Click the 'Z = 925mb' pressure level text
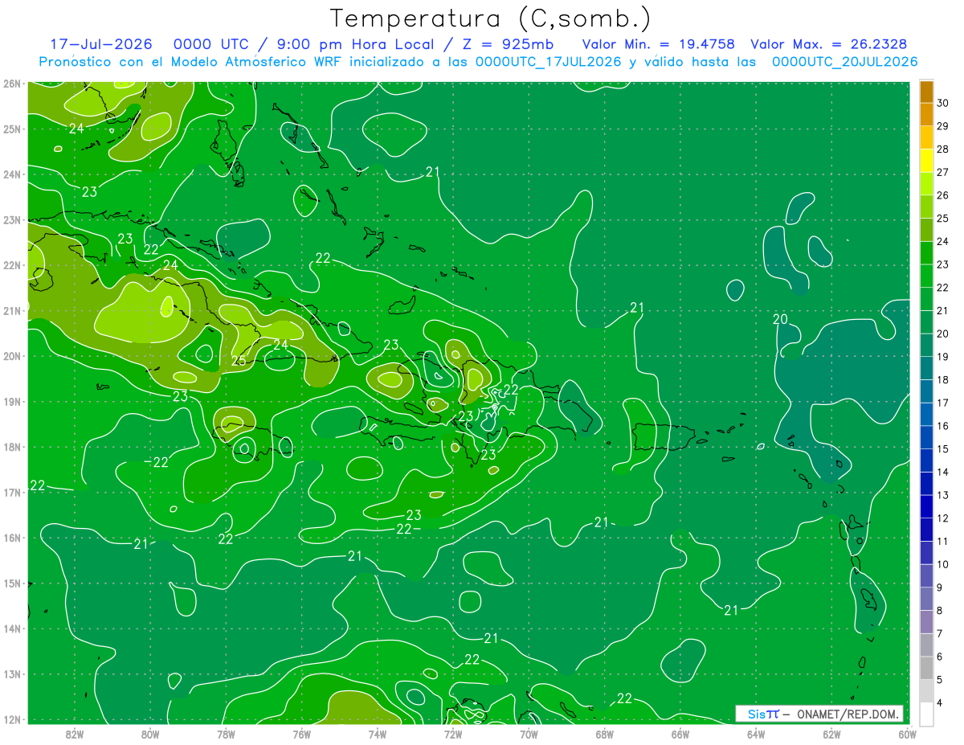The width and height of the screenshot is (964, 745). 500,44
